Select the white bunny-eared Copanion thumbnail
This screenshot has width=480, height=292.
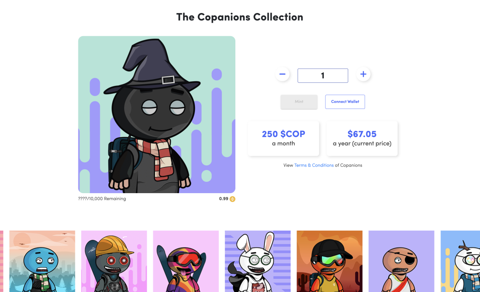[258, 261]
